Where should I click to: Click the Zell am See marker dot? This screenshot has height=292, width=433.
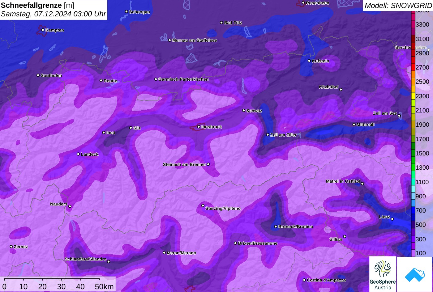[399, 116]
